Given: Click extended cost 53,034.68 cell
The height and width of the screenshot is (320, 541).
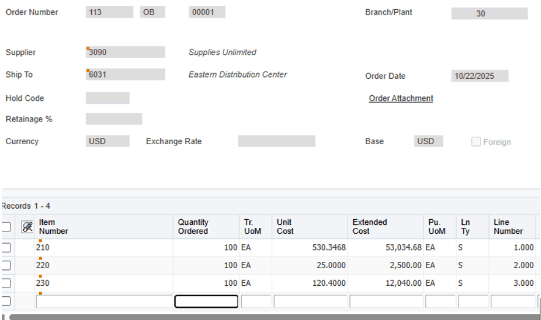Looking at the screenshot, I should [386, 248].
